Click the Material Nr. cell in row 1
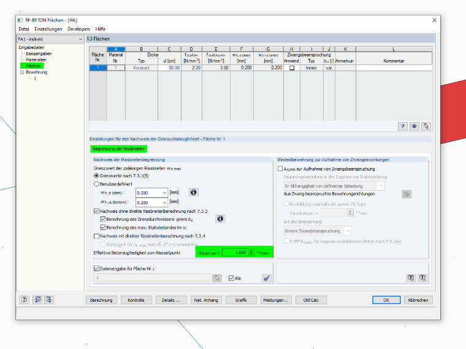This screenshot has height=349, width=466. pos(116,68)
